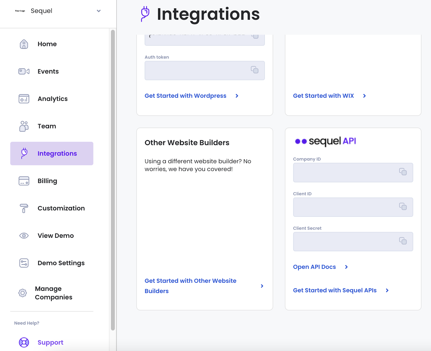431x351 pixels.
Task: Click inside the Company ID field
Action: [353, 173]
